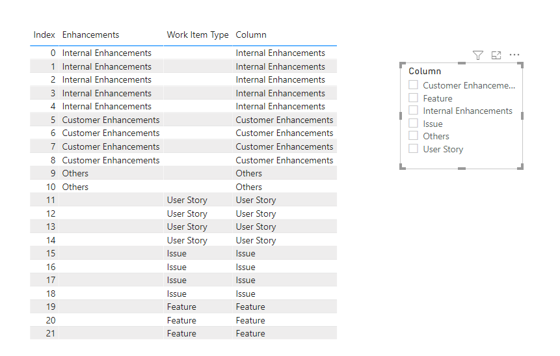Select index cell 0
This screenshot has width=560, height=356.
53,53
